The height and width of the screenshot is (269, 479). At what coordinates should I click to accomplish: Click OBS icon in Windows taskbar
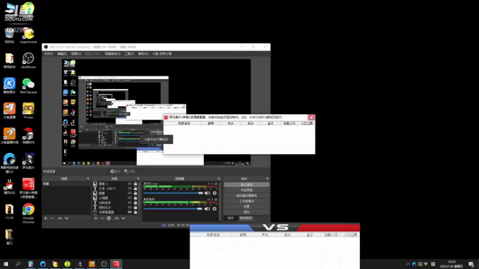[x=104, y=264]
